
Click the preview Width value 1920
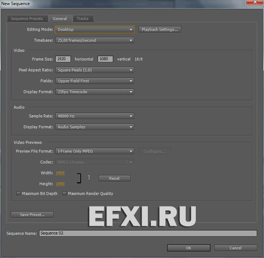point(60,173)
